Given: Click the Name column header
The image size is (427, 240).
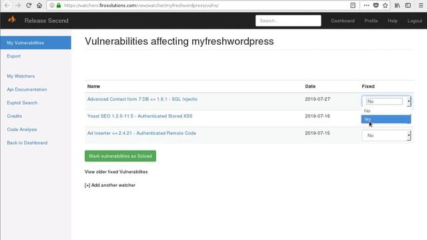Looking at the screenshot, I should coord(93,86).
